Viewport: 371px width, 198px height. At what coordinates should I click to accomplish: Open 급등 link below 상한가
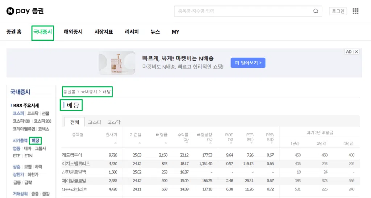pos(17,182)
